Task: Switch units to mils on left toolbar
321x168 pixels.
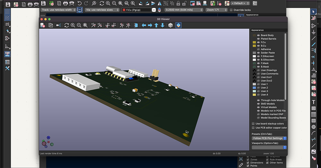Action: coord(7,24)
